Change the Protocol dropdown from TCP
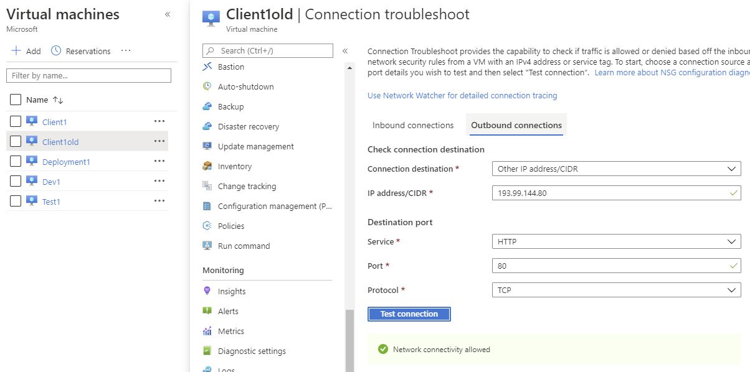The image size is (750, 372). pyautogui.click(x=615, y=290)
